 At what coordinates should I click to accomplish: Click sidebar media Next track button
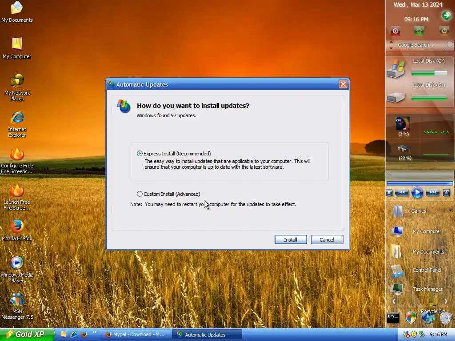[x=432, y=192]
